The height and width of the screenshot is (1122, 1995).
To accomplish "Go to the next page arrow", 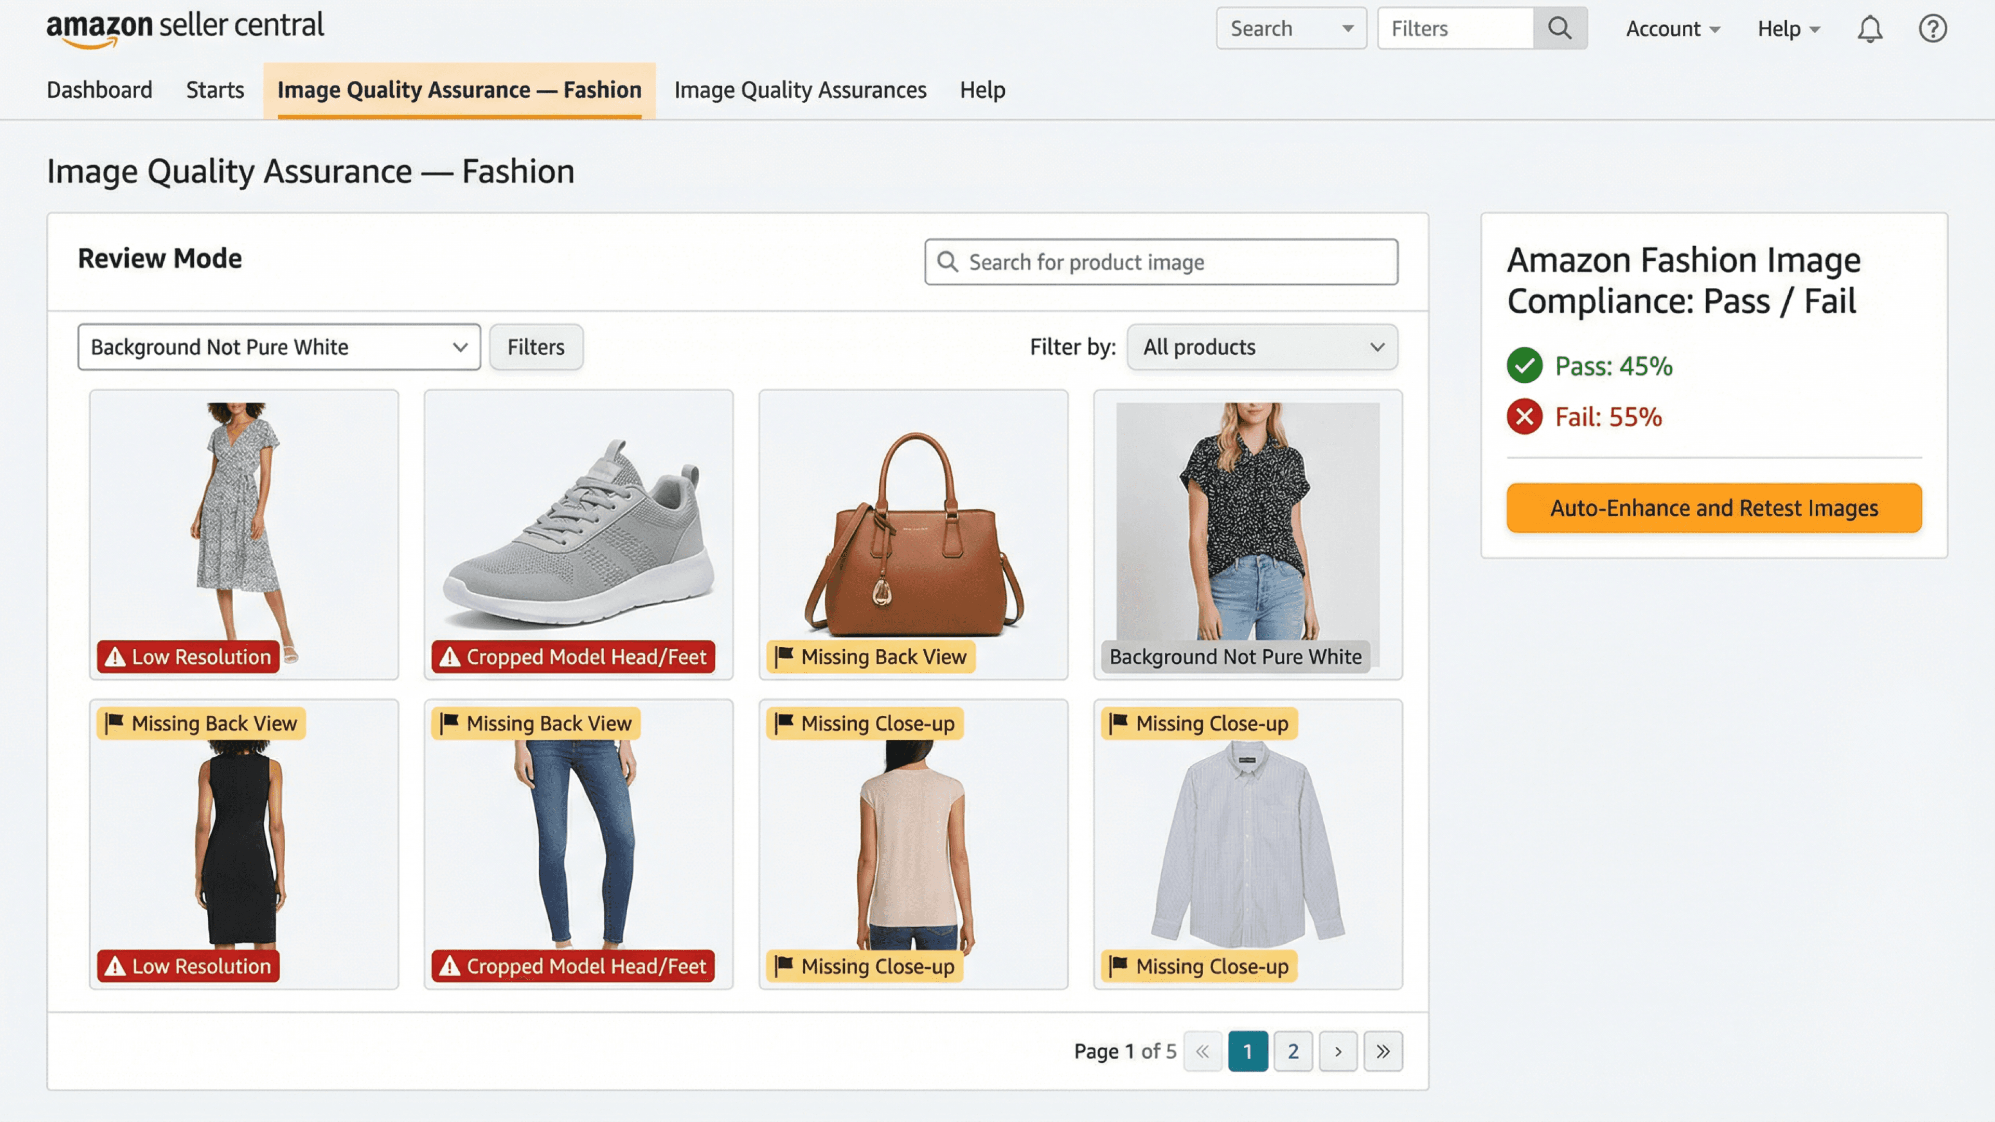I will point(1337,1051).
